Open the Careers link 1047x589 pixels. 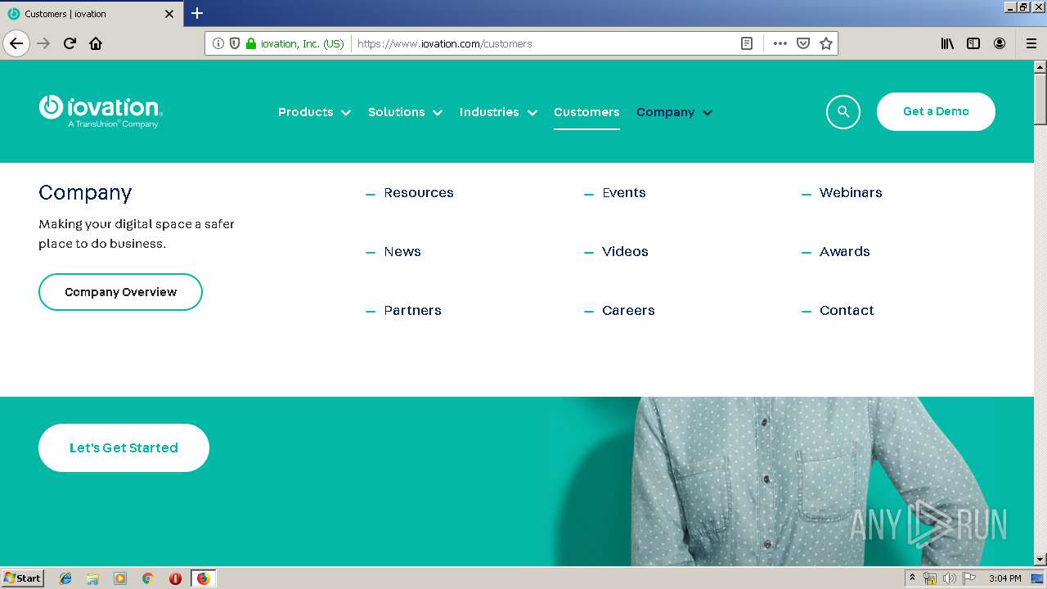[628, 311]
